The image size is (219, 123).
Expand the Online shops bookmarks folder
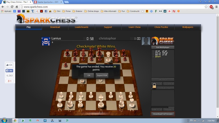tap(92, 11)
